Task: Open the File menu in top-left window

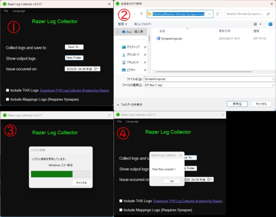Action: tap(6, 11)
